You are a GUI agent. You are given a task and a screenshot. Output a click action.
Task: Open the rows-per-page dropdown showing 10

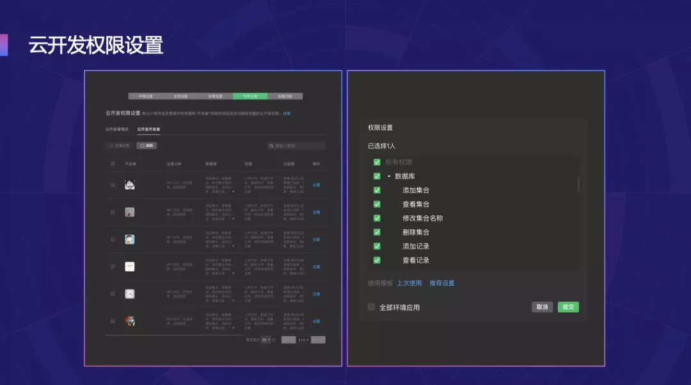(x=266, y=340)
